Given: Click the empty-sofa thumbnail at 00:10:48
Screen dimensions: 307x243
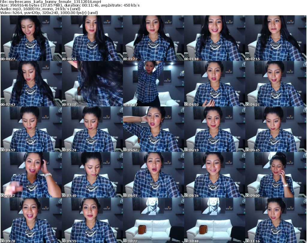Looking at the screenshot, I should coord(214,220).
